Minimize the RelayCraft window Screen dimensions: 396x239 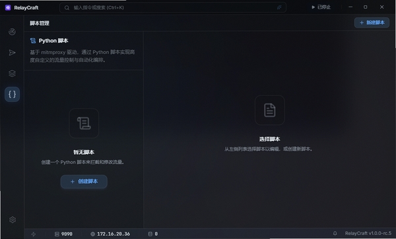[x=350, y=7]
